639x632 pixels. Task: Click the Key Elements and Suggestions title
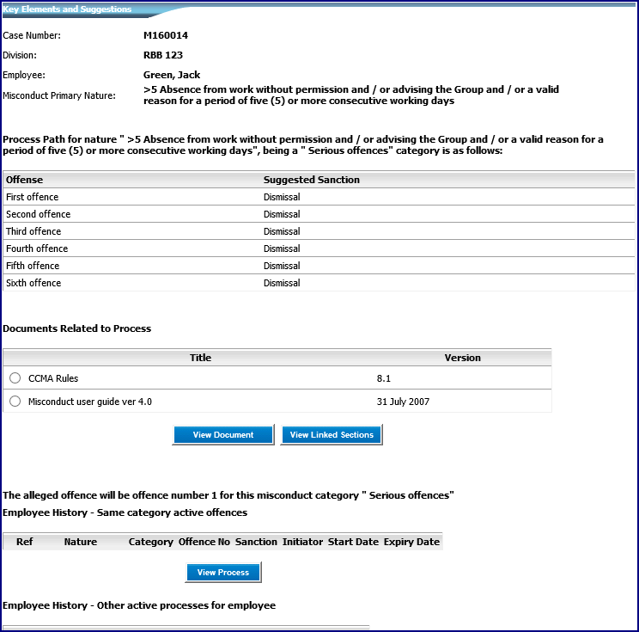coord(67,9)
